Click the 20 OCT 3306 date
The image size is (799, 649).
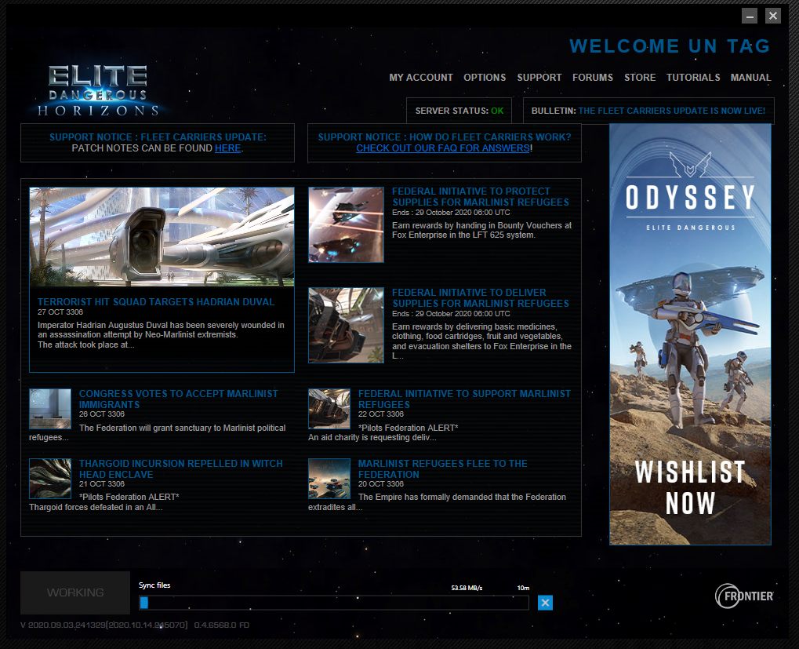[x=381, y=484]
